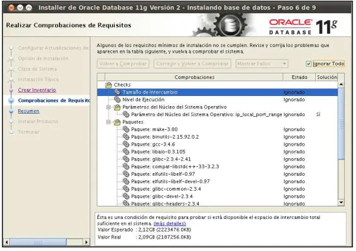Collapse the Parámetros del Núcleo tree node
This screenshot has width=356, height=251.
coord(109,107)
